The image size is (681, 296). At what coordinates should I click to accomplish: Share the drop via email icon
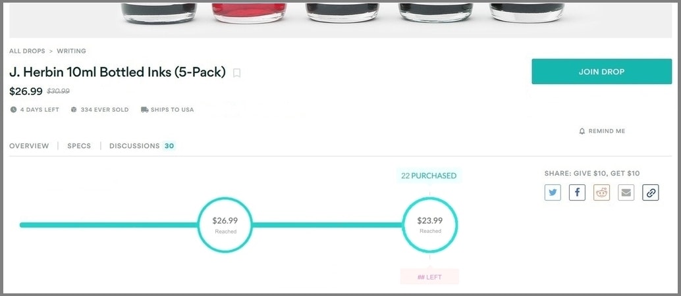626,193
